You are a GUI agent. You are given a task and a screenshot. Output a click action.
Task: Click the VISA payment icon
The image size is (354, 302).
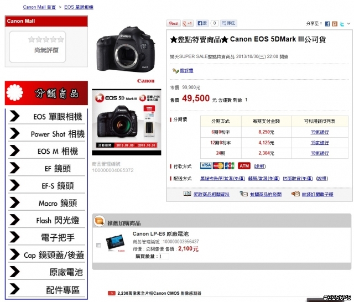[x=206, y=166]
